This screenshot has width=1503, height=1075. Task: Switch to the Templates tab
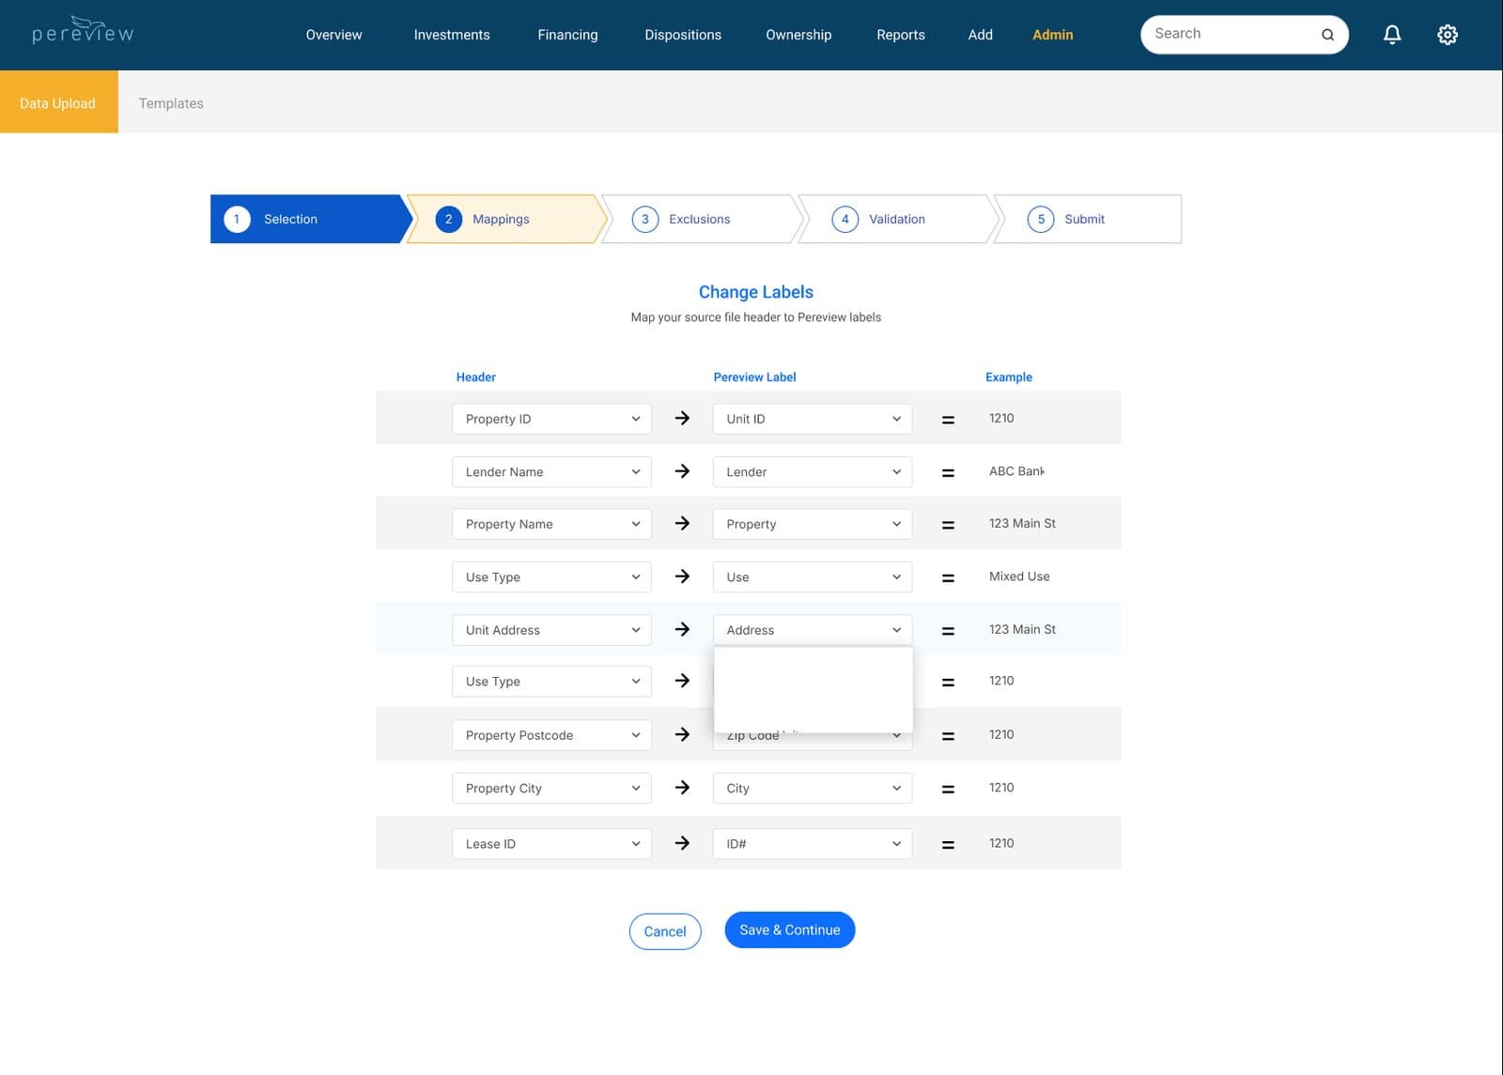point(171,103)
